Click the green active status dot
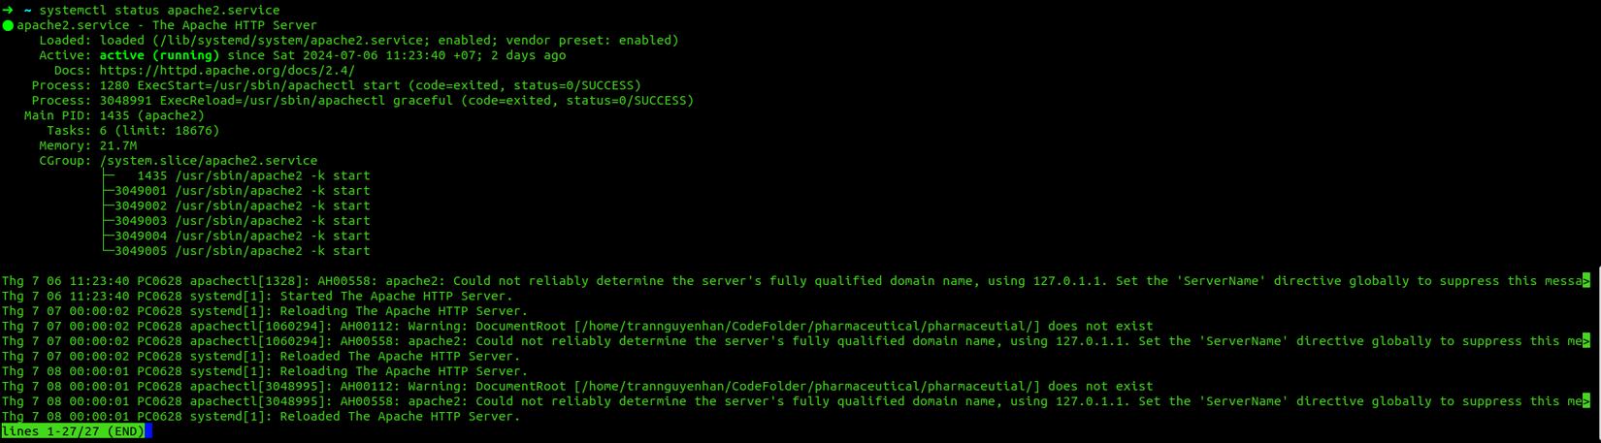 click(x=8, y=25)
